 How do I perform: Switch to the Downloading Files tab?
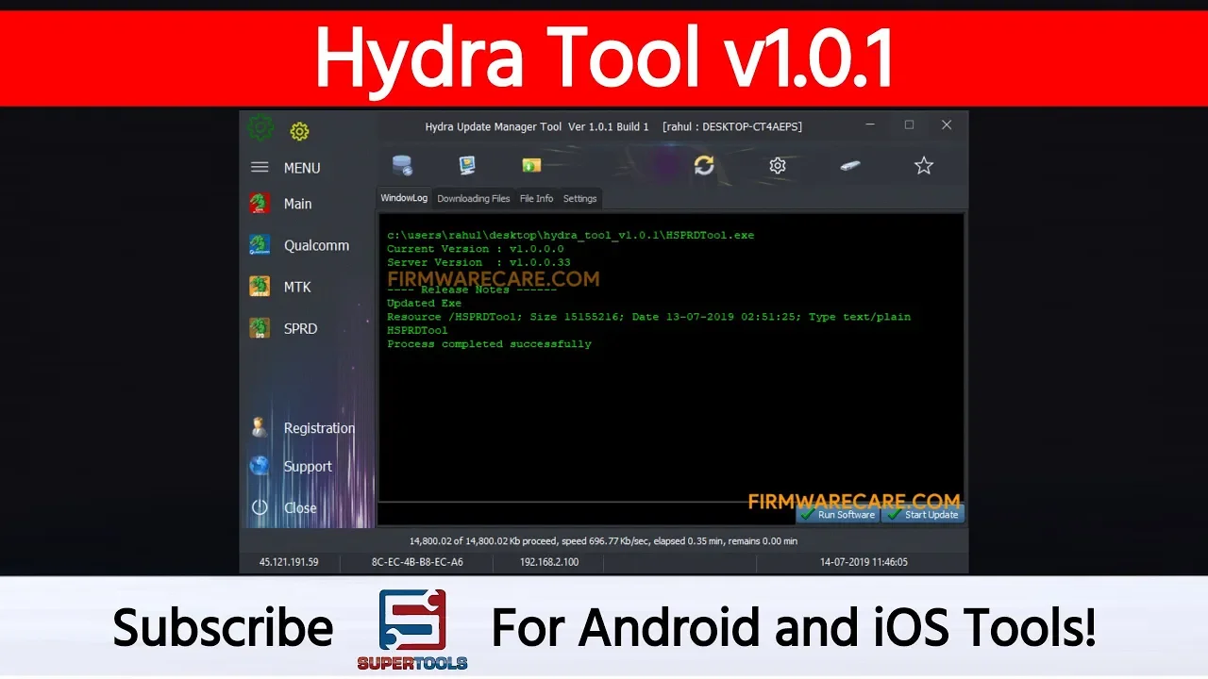[474, 198]
